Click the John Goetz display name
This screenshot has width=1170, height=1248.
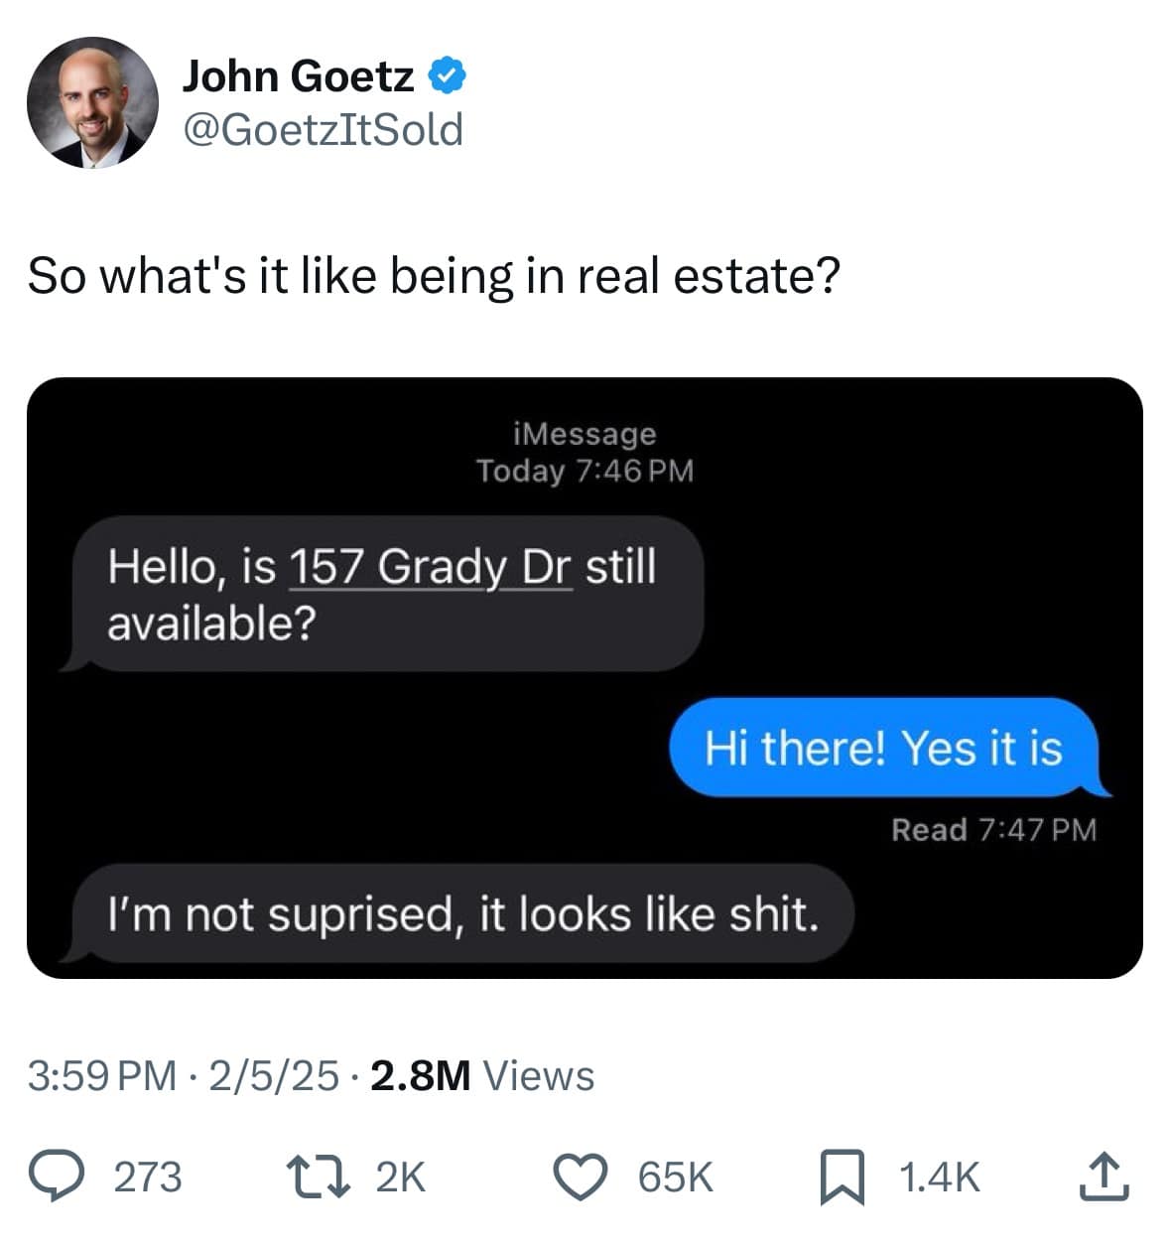tap(298, 76)
